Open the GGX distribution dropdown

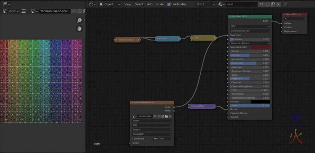(x=250, y=26)
